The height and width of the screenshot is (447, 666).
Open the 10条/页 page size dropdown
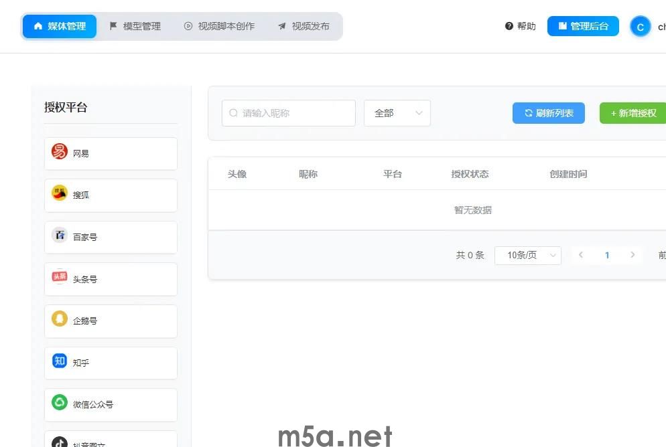(527, 256)
